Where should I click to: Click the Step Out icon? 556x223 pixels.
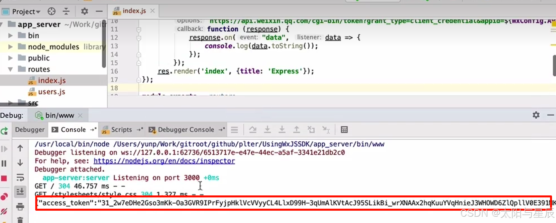point(296,130)
